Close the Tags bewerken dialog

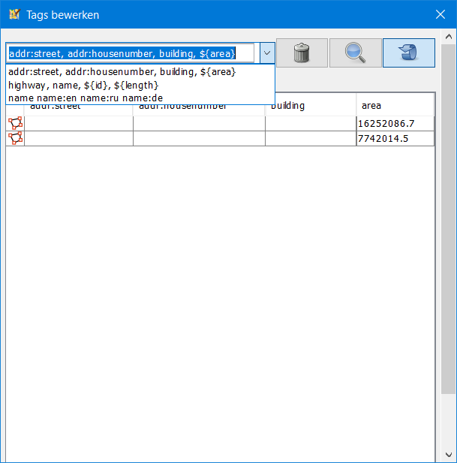click(x=440, y=14)
